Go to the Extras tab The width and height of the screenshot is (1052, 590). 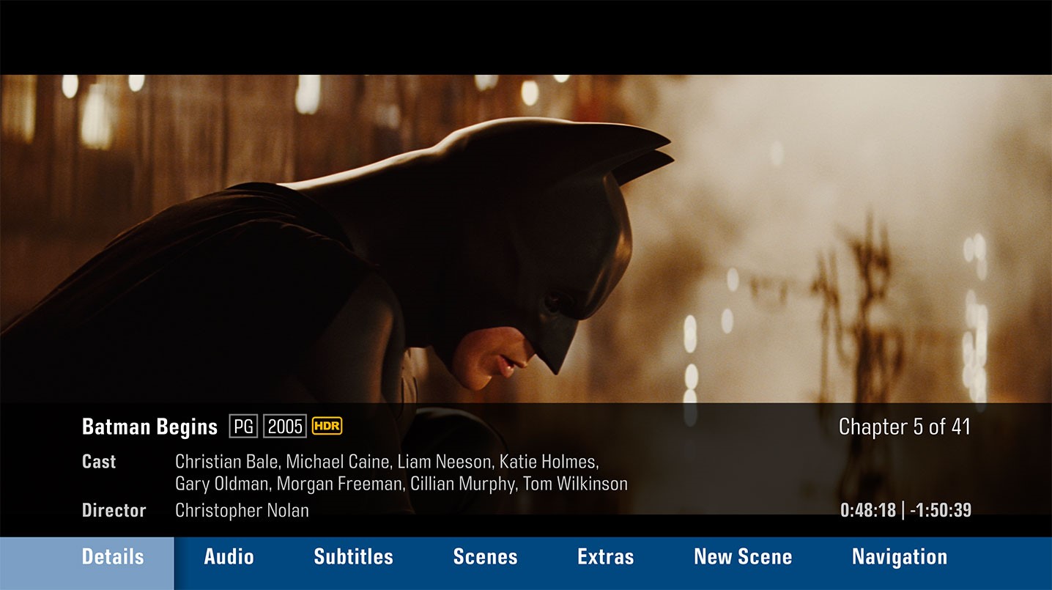point(605,557)
